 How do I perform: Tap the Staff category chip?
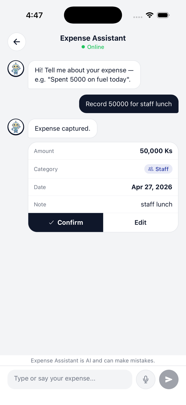click(158, 169)
